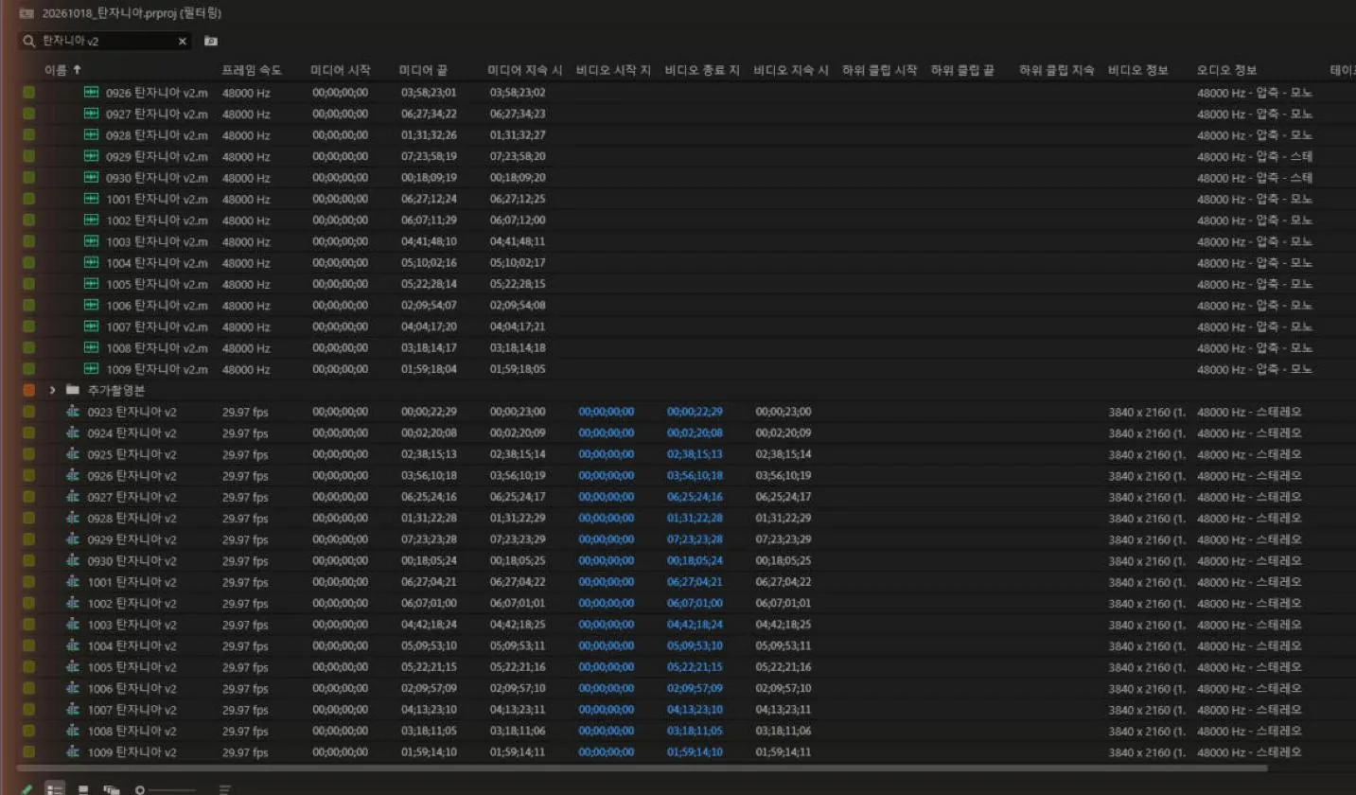The image size is (1356, 795).
Task: Click video end timecode 02;38;15;13 in blue
Action: tap(696, 454)
